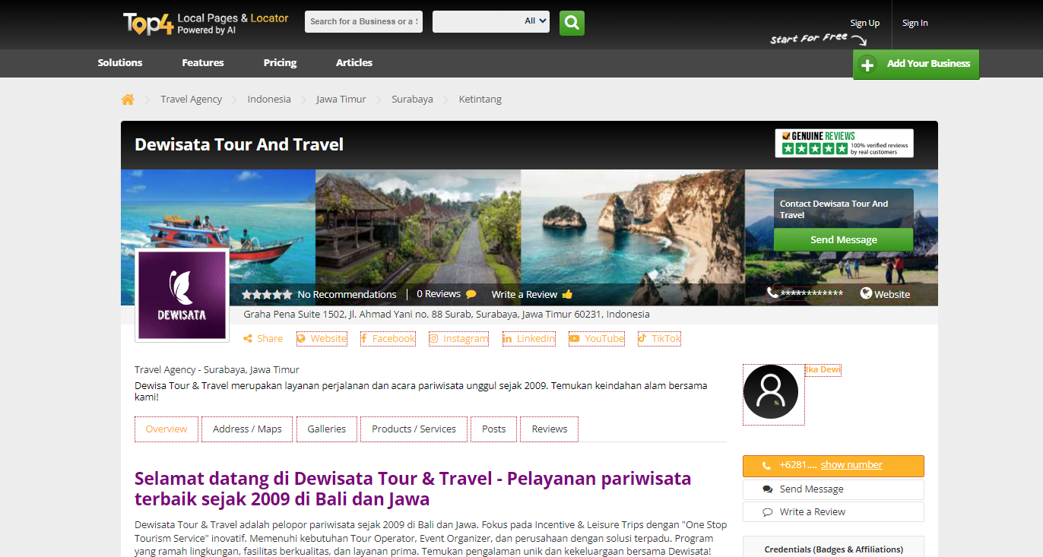Click the Share icon link
Screen dimensions: 1043x557
coord(263,338)
